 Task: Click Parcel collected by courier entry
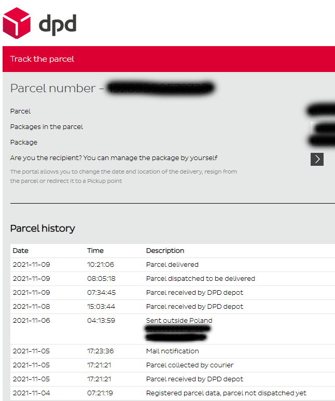[x=190, y=365]
